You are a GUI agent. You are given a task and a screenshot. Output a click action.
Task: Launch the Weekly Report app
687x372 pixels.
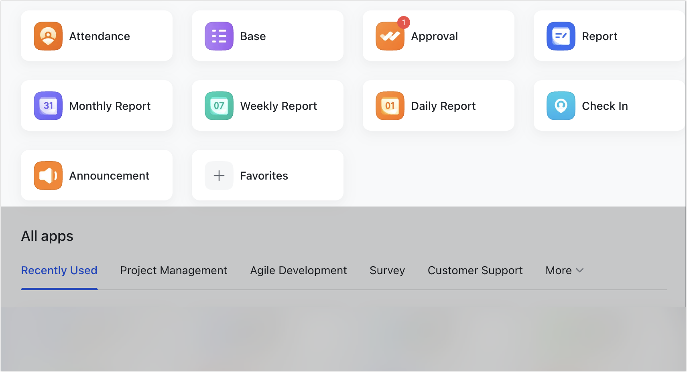click(267, 106)
